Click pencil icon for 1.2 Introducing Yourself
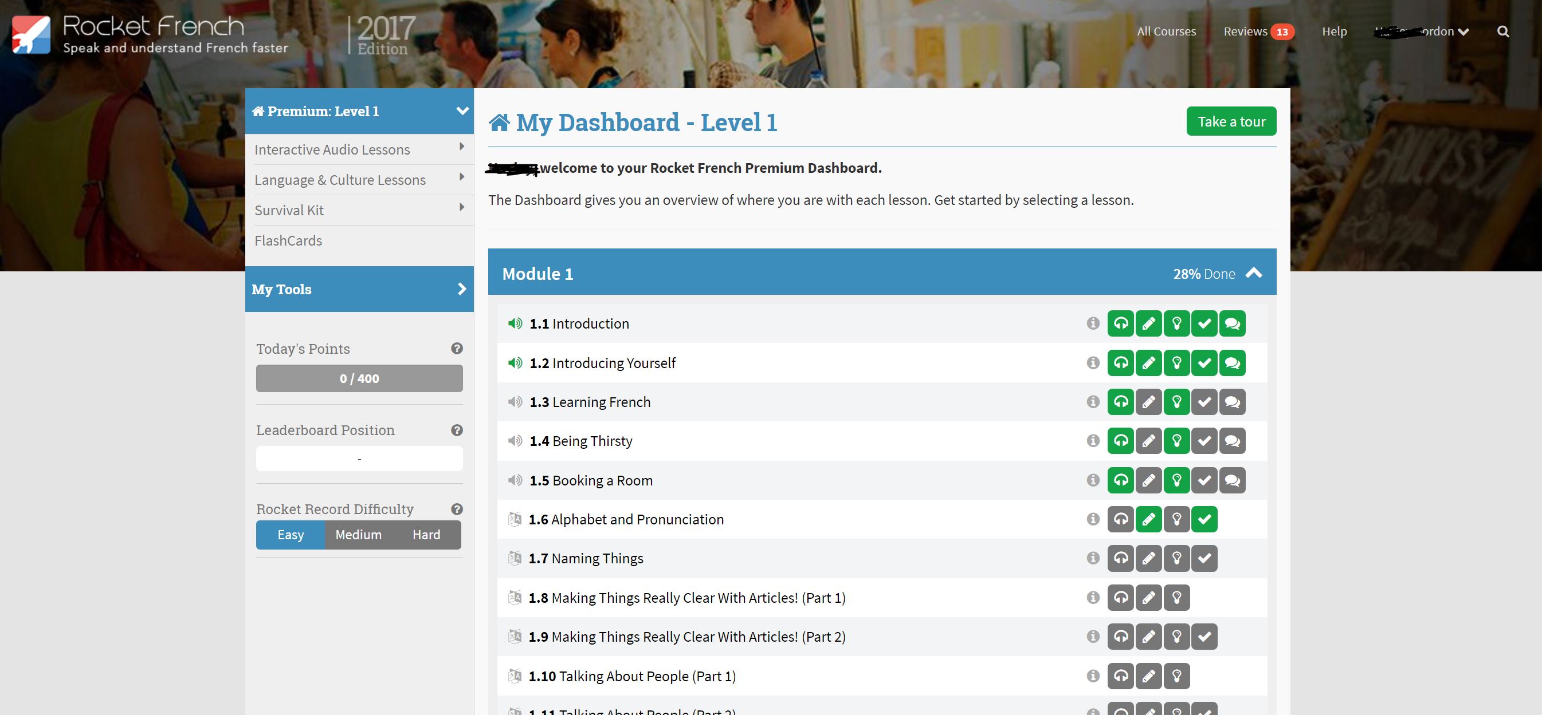1542x715 pixels. [1149, 363]
